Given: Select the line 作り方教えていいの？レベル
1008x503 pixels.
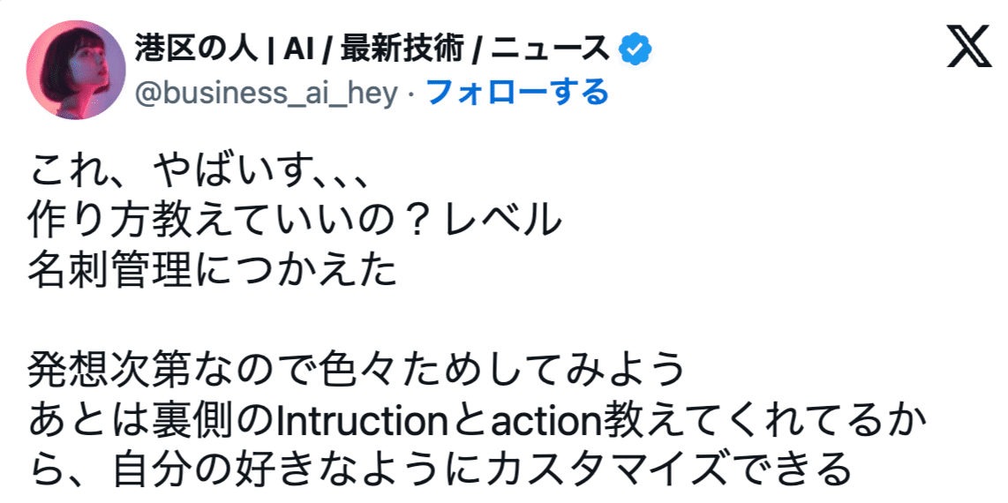Looking at the screenshot, I should (x=295, y=221).
